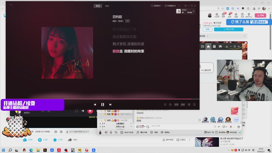Click the flower gift icon in chat
This screenshot has width=272, height=153.
click(x=231, y=127)
